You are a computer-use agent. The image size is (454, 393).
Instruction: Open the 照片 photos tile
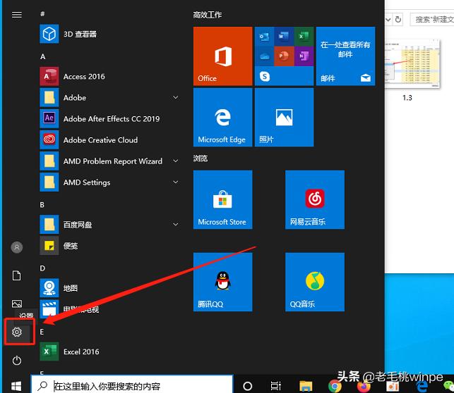point(284,117)
